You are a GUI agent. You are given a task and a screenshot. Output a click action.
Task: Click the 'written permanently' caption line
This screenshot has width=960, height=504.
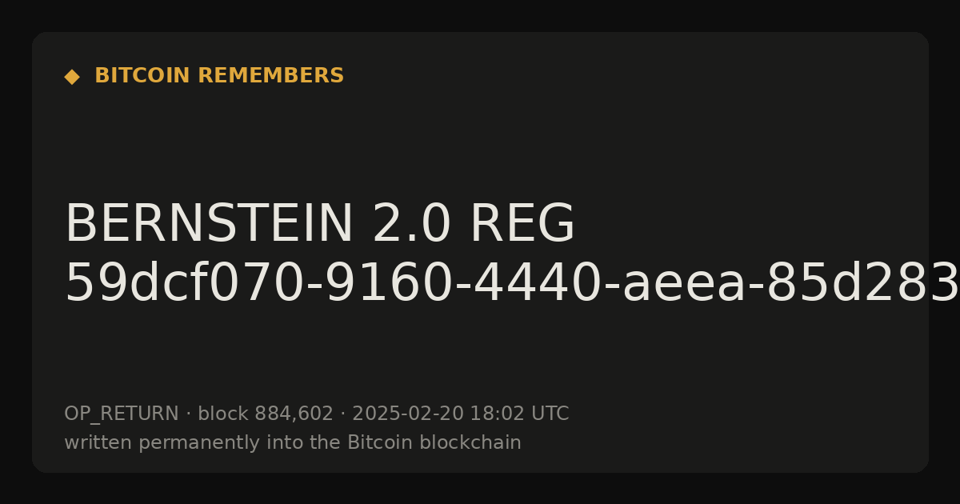(x=293, y=443)
